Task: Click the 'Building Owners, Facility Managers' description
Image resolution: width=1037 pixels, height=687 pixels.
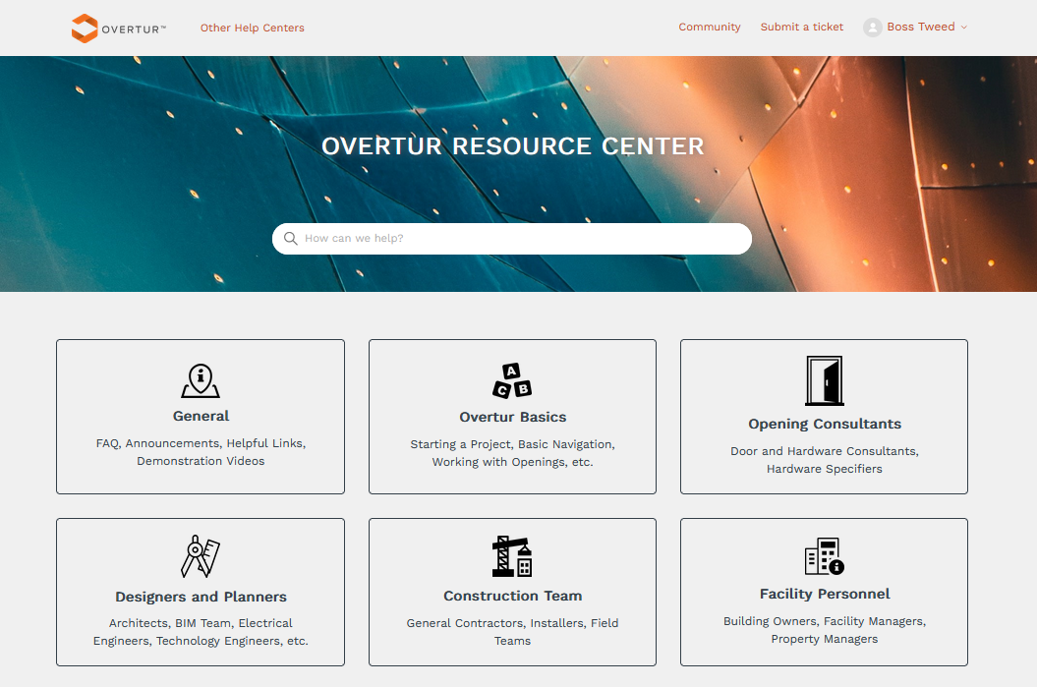Action: (x=825, y=629)
